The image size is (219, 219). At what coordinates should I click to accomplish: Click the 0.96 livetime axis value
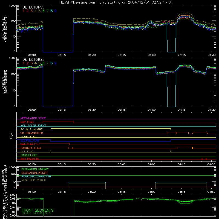(13, 203)
